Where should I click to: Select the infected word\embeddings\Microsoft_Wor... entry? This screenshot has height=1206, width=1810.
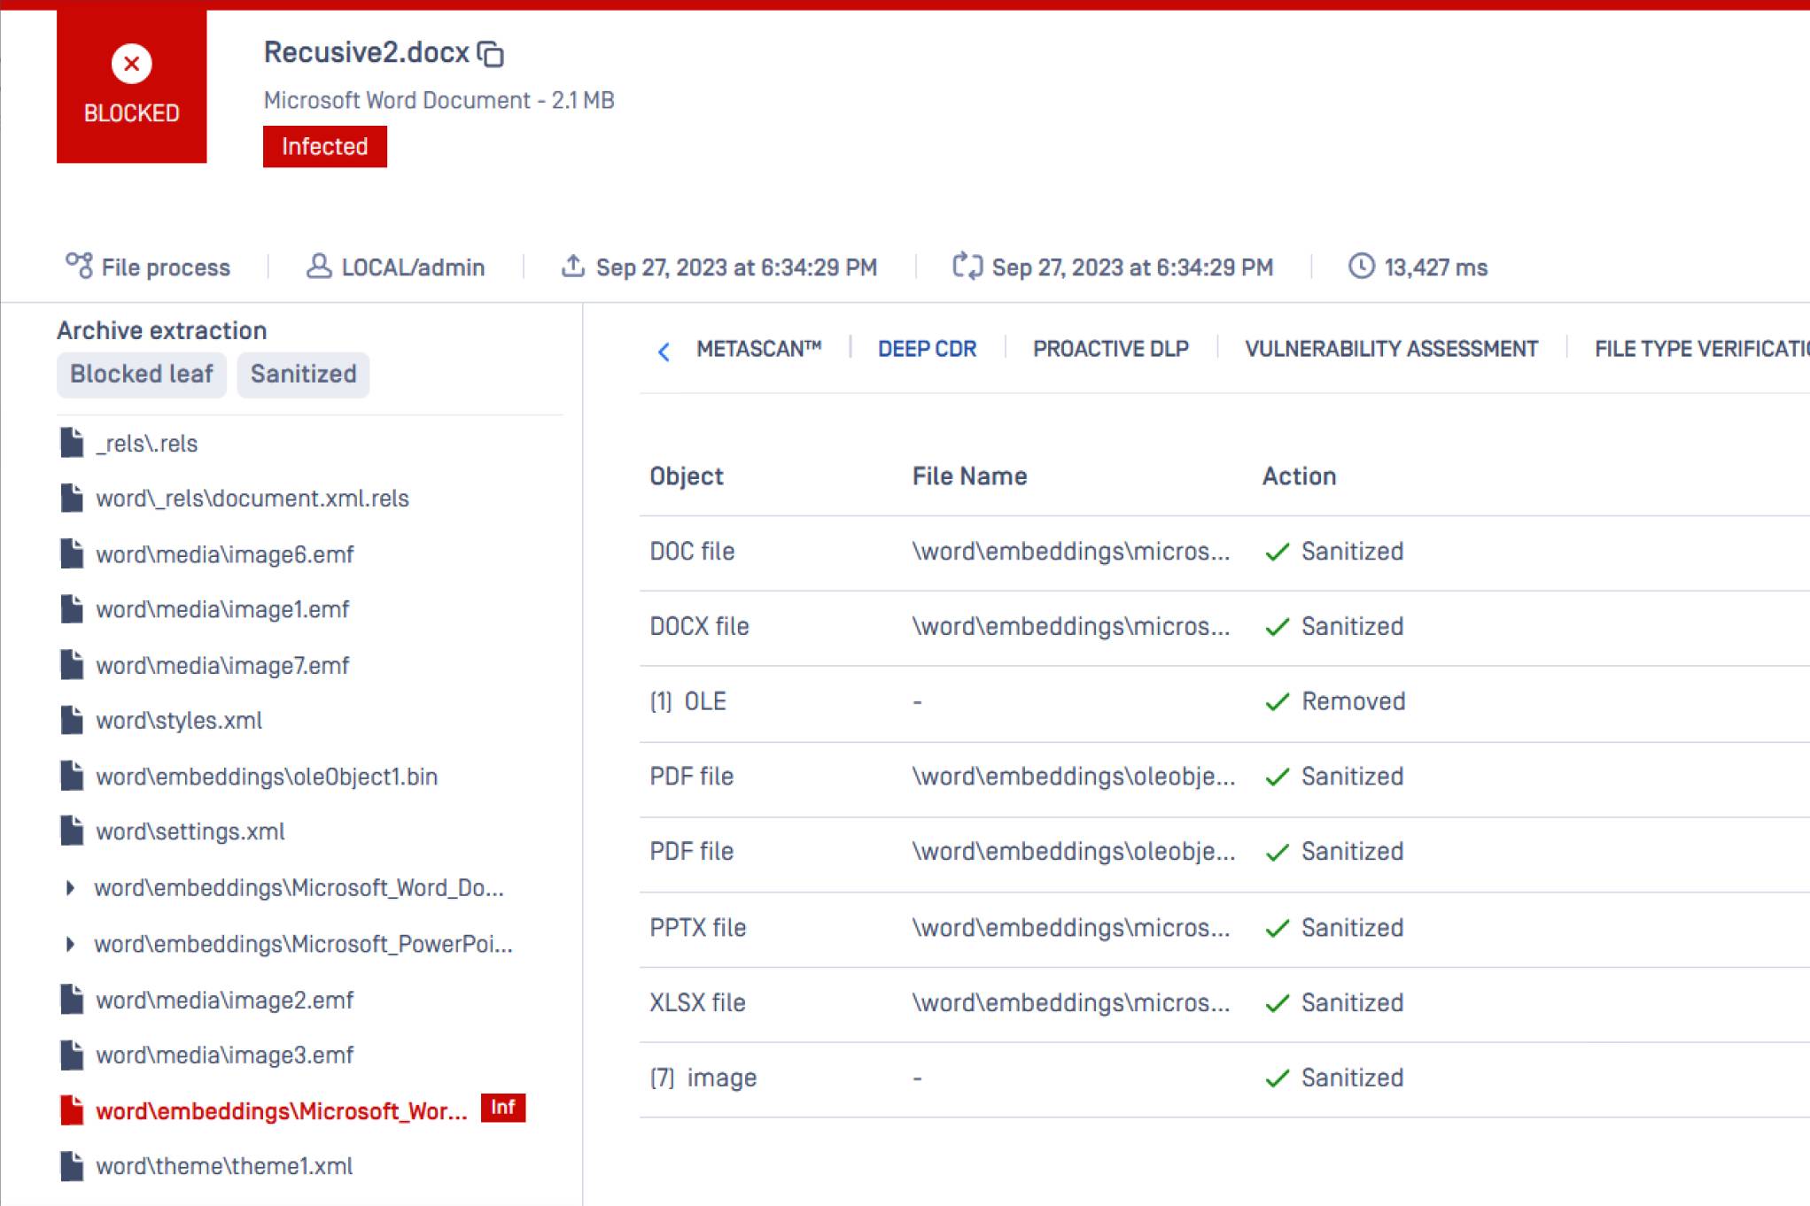281,1111
